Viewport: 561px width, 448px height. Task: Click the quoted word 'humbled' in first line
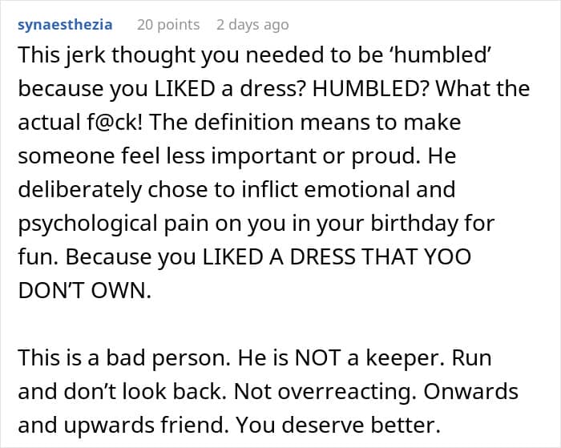coord(442,55)
